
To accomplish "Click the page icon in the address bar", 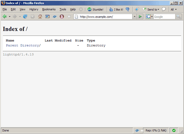I will pyautogui.click(x=76, y=17).
